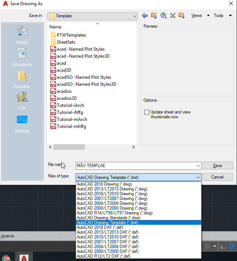Click the Create New Folder icon
237x261 pixels.
tap(182, 16)
